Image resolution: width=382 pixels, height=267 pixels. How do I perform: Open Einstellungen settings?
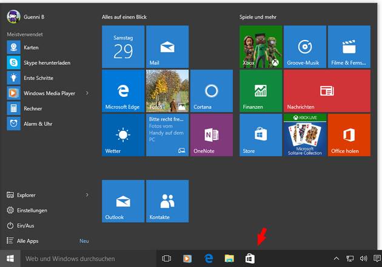point(27,210)
